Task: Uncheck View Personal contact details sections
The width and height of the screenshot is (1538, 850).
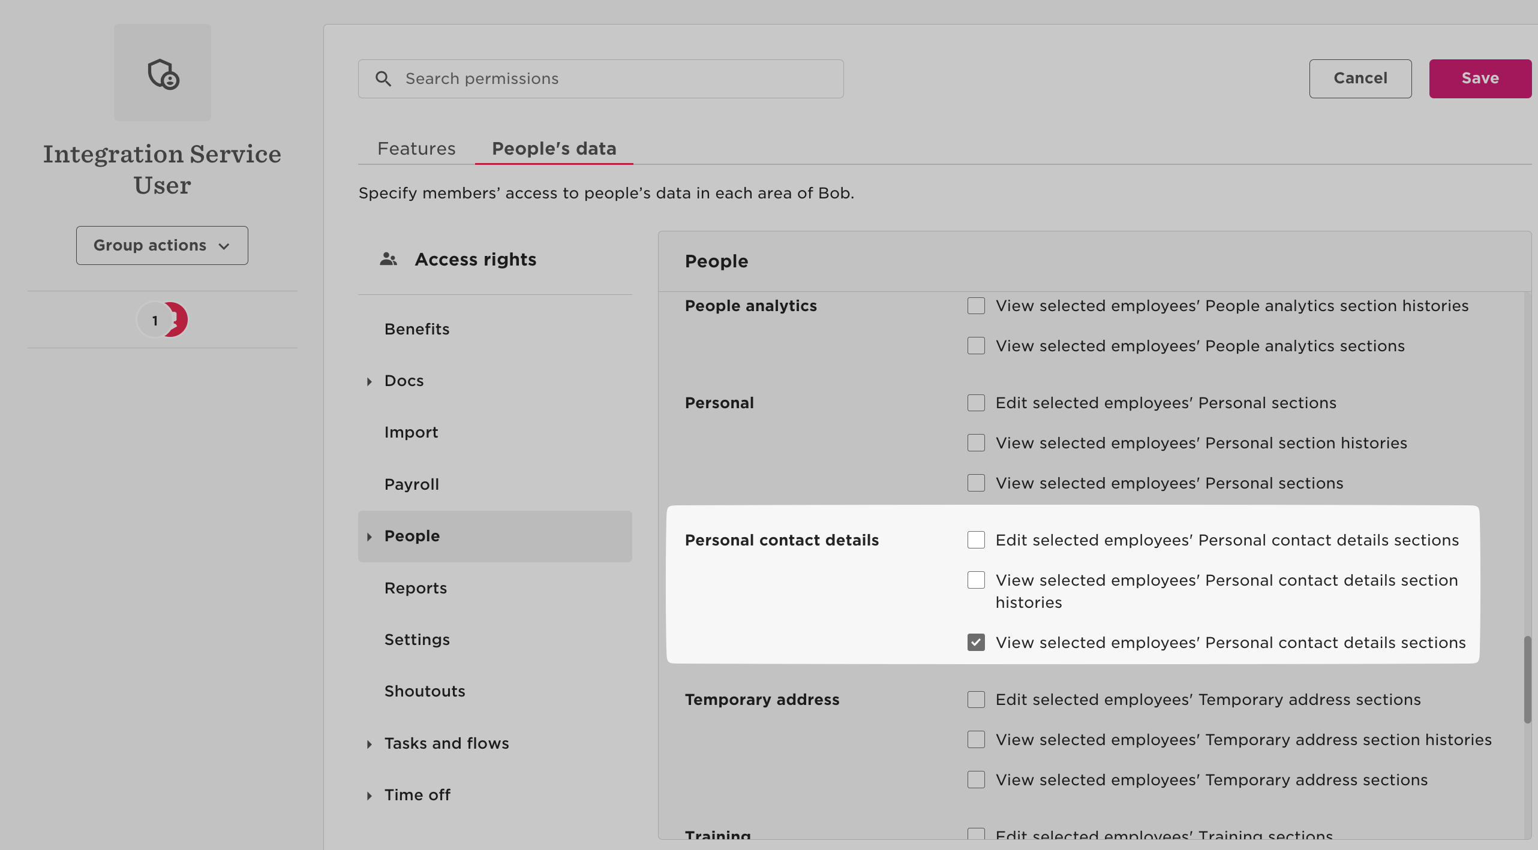Action: point(976,643)
